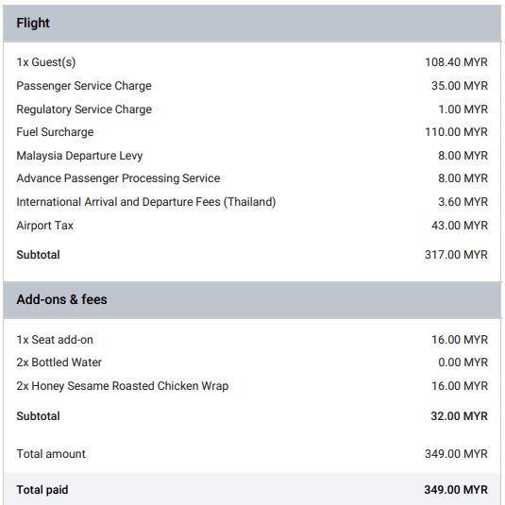Viewport: 505px width, 505px height.
Task: Click the 110.00 MYR fuel surcharge amount
Action: point(456,132)
